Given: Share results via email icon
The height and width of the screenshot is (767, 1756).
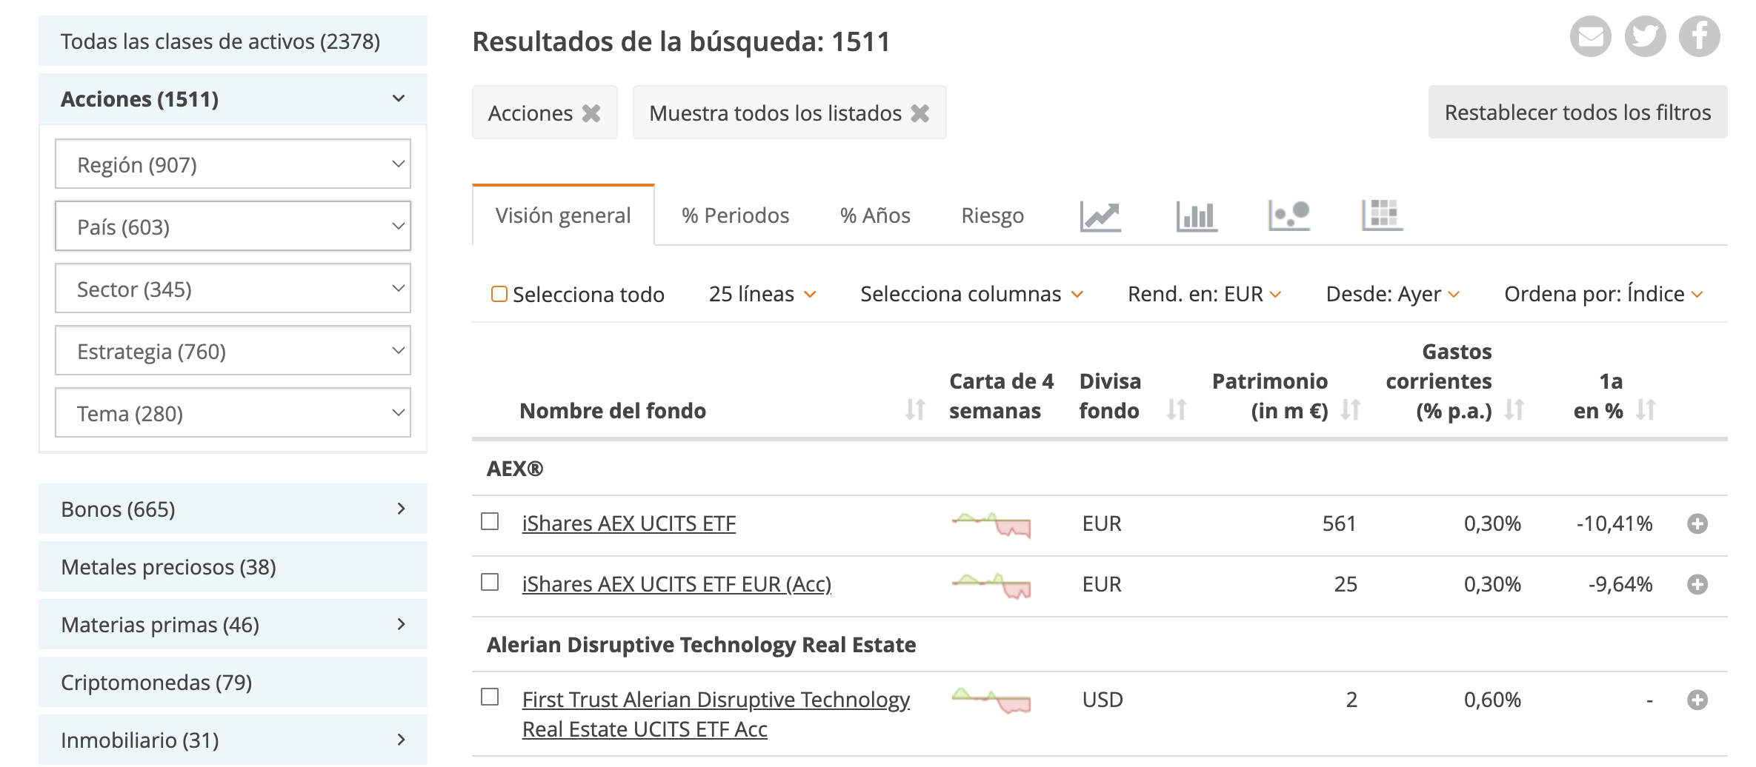Looking at the screenshot, I should click(x=1590, y=36).
